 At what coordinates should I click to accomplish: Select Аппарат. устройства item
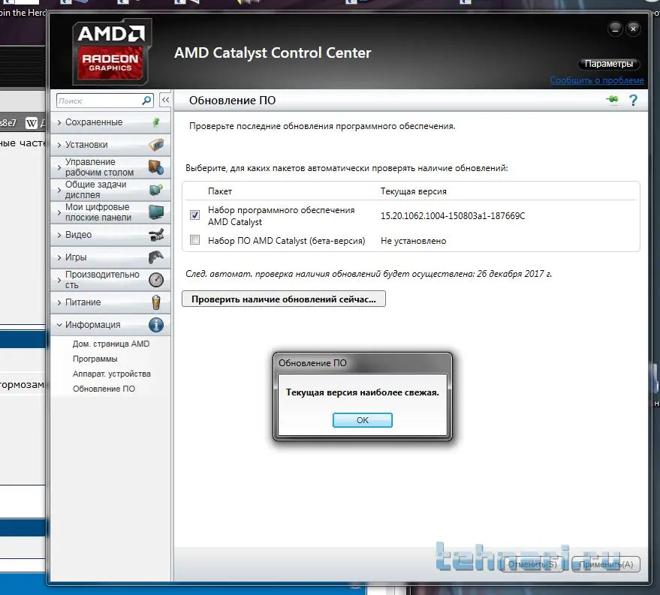(112, 374)
